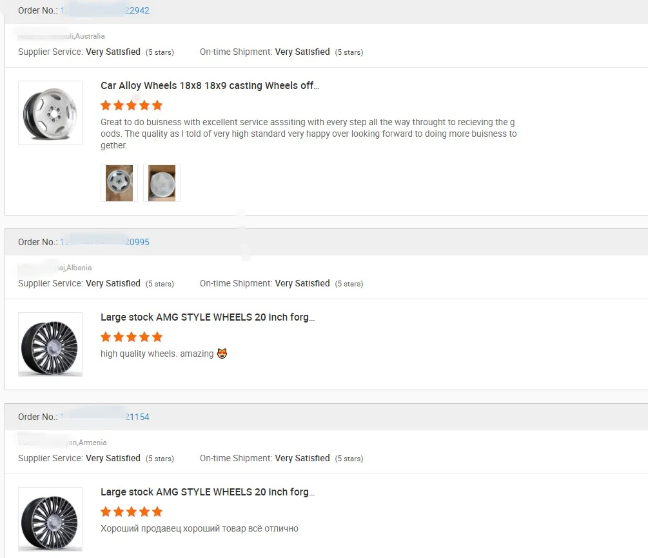The height and width of the screenshot is (558, 648).
Task: Click the "Great to do buisness" review text
Action: (x=308, y=134)
